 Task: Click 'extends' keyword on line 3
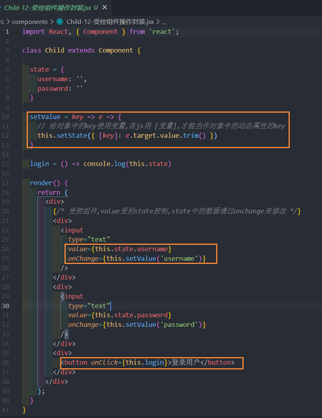pyautogui.click(x=81, y=51)
